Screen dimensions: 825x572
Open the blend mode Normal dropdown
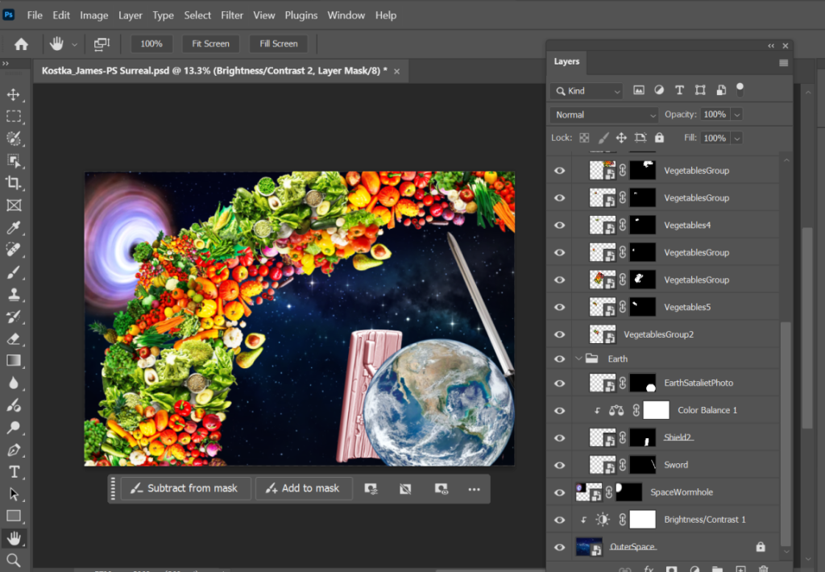point(603,114)
